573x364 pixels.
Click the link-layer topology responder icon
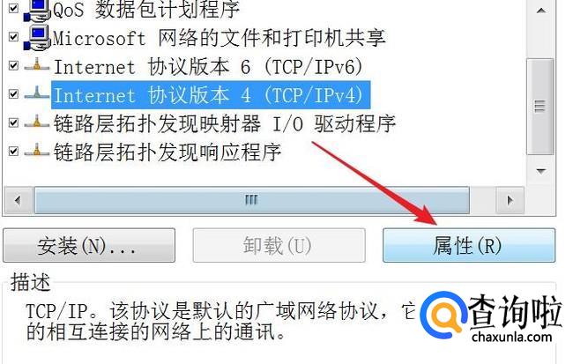point(36,151)
